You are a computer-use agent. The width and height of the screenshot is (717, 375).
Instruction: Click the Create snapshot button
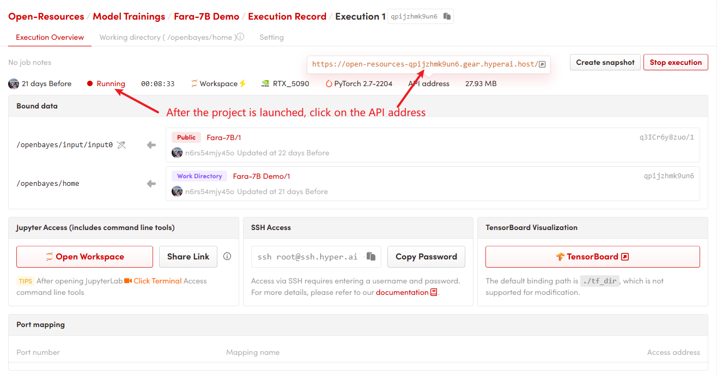coord(605,62)
